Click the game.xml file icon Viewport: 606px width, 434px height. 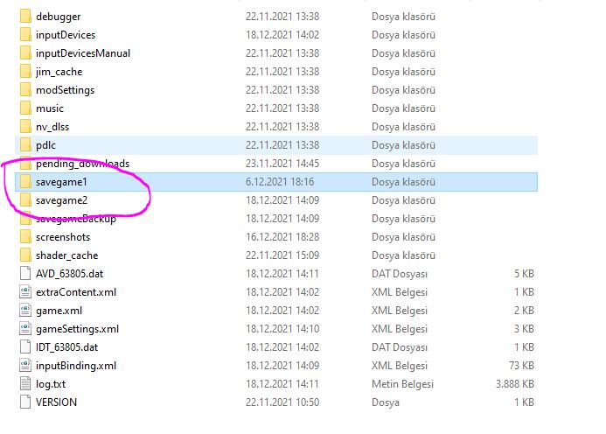pyautogui.click(x=25, y=311)
